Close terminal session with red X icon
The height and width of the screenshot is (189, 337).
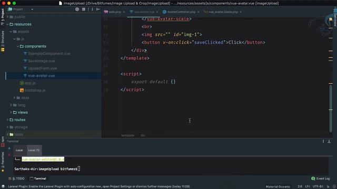pos(9,155)
